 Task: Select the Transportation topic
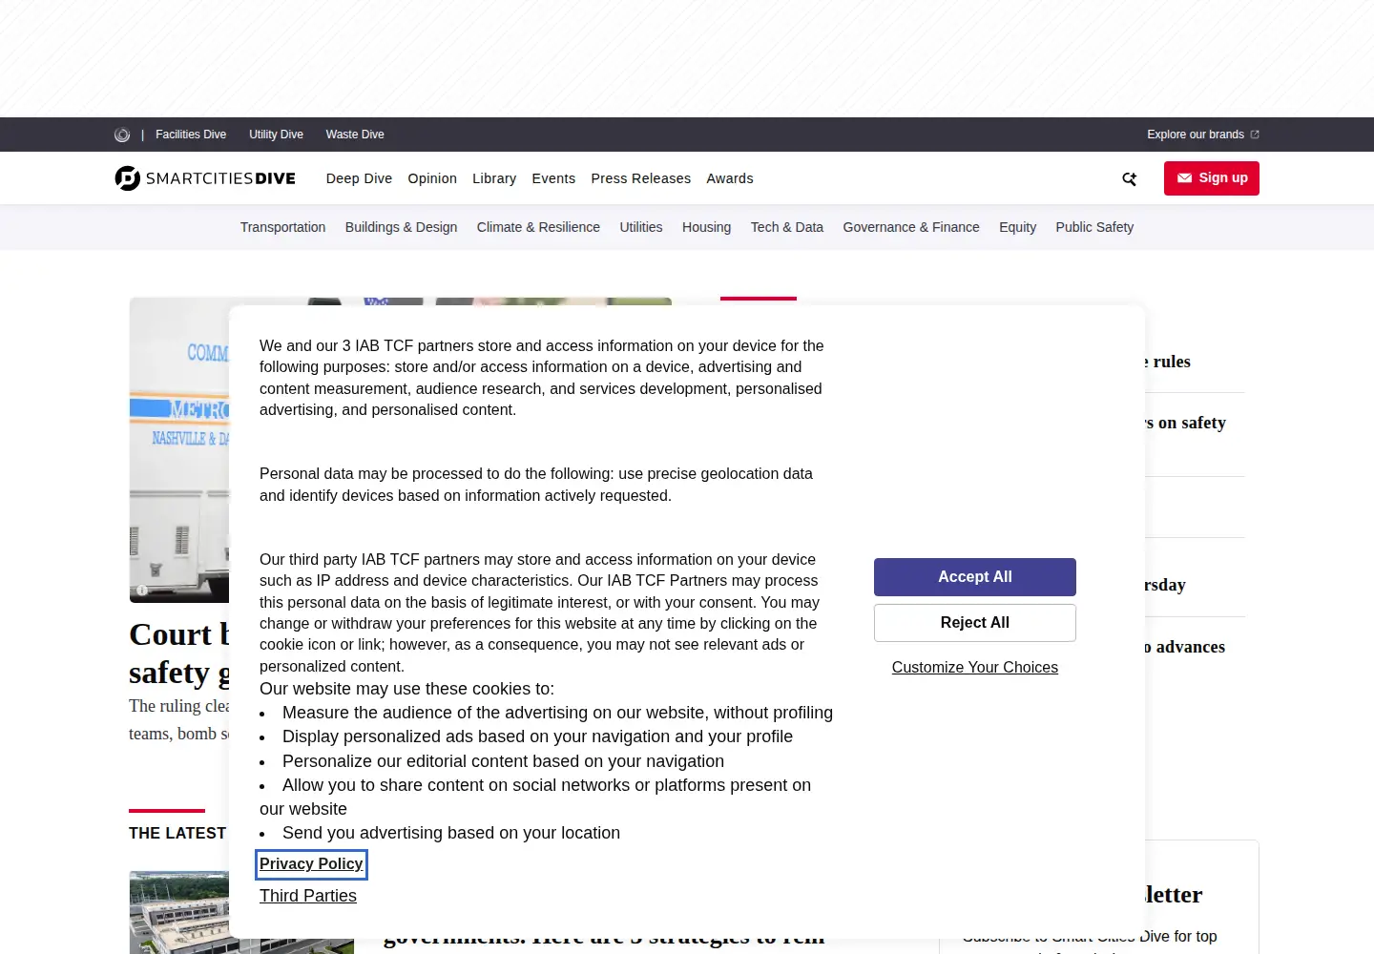[x=282, y=227]
